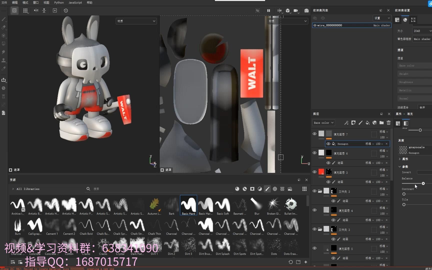Open the 窗口 menu
Image resolution: width=432 pixels, height=270 pixels.
point(35,2)
